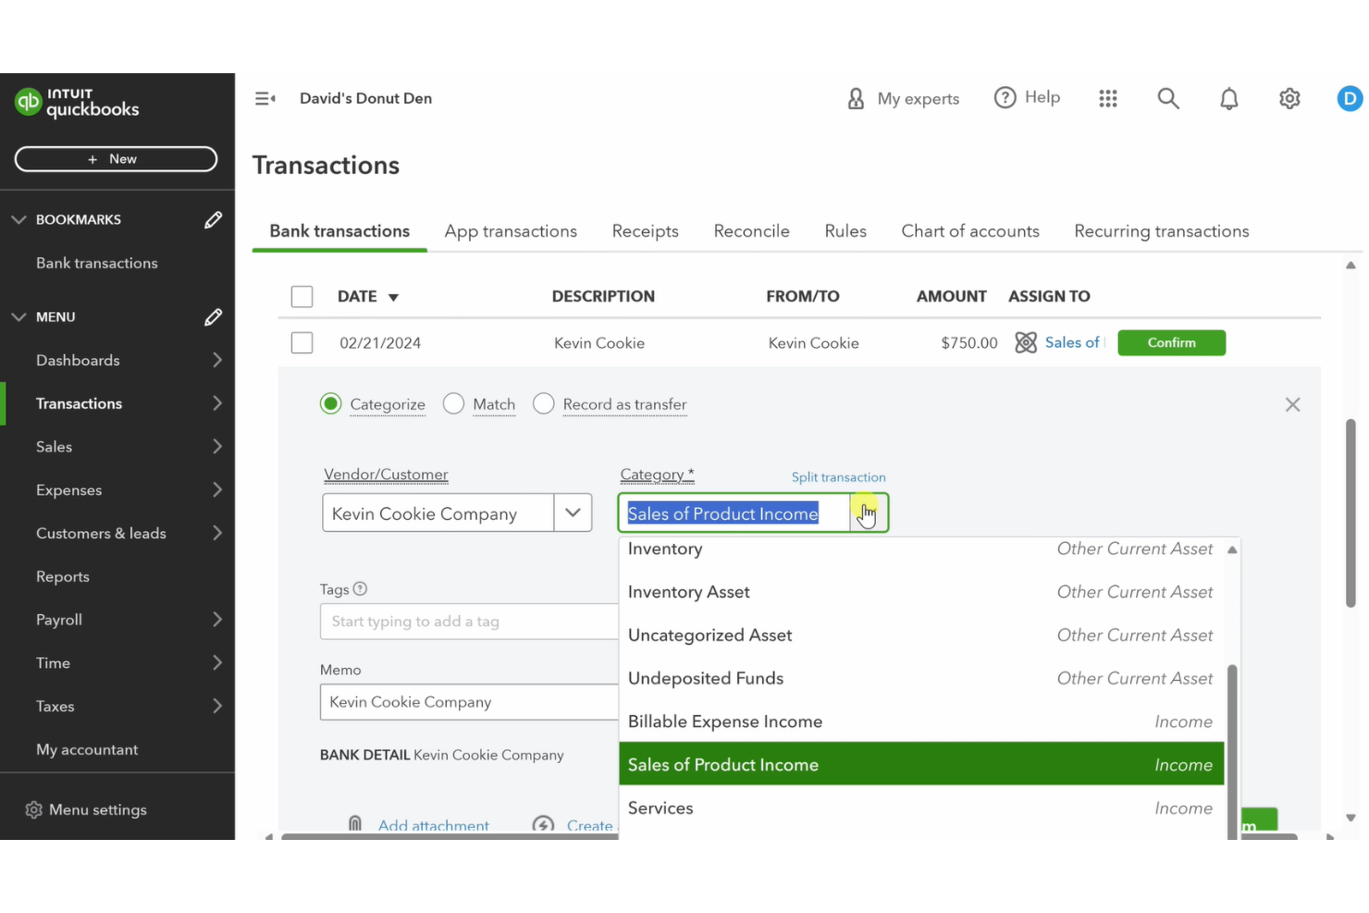Click the Split transaction link
The width and height of the screenshot is (1369, 913).
click(838, 476)
